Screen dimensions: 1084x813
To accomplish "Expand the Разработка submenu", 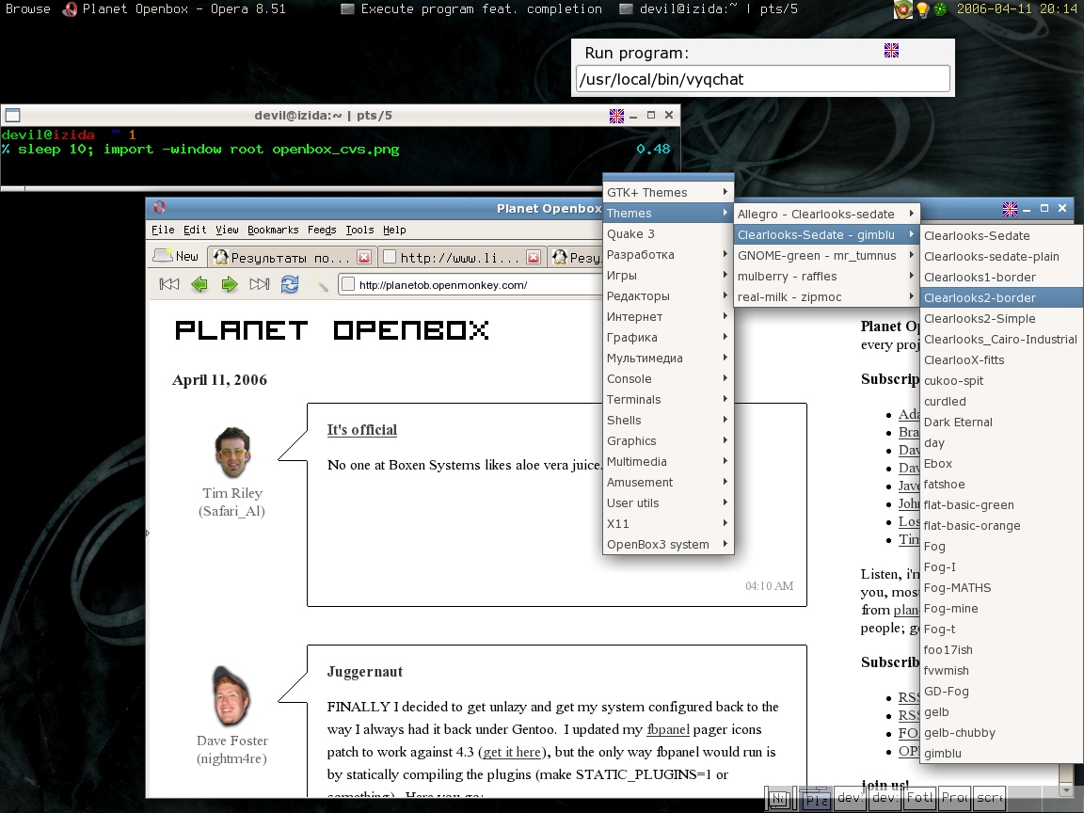I will 668,254.
